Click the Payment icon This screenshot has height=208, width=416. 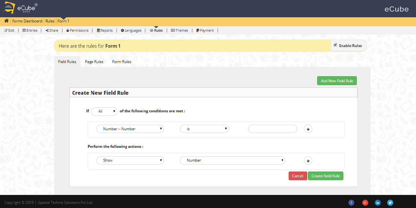[x=197, y=30]
